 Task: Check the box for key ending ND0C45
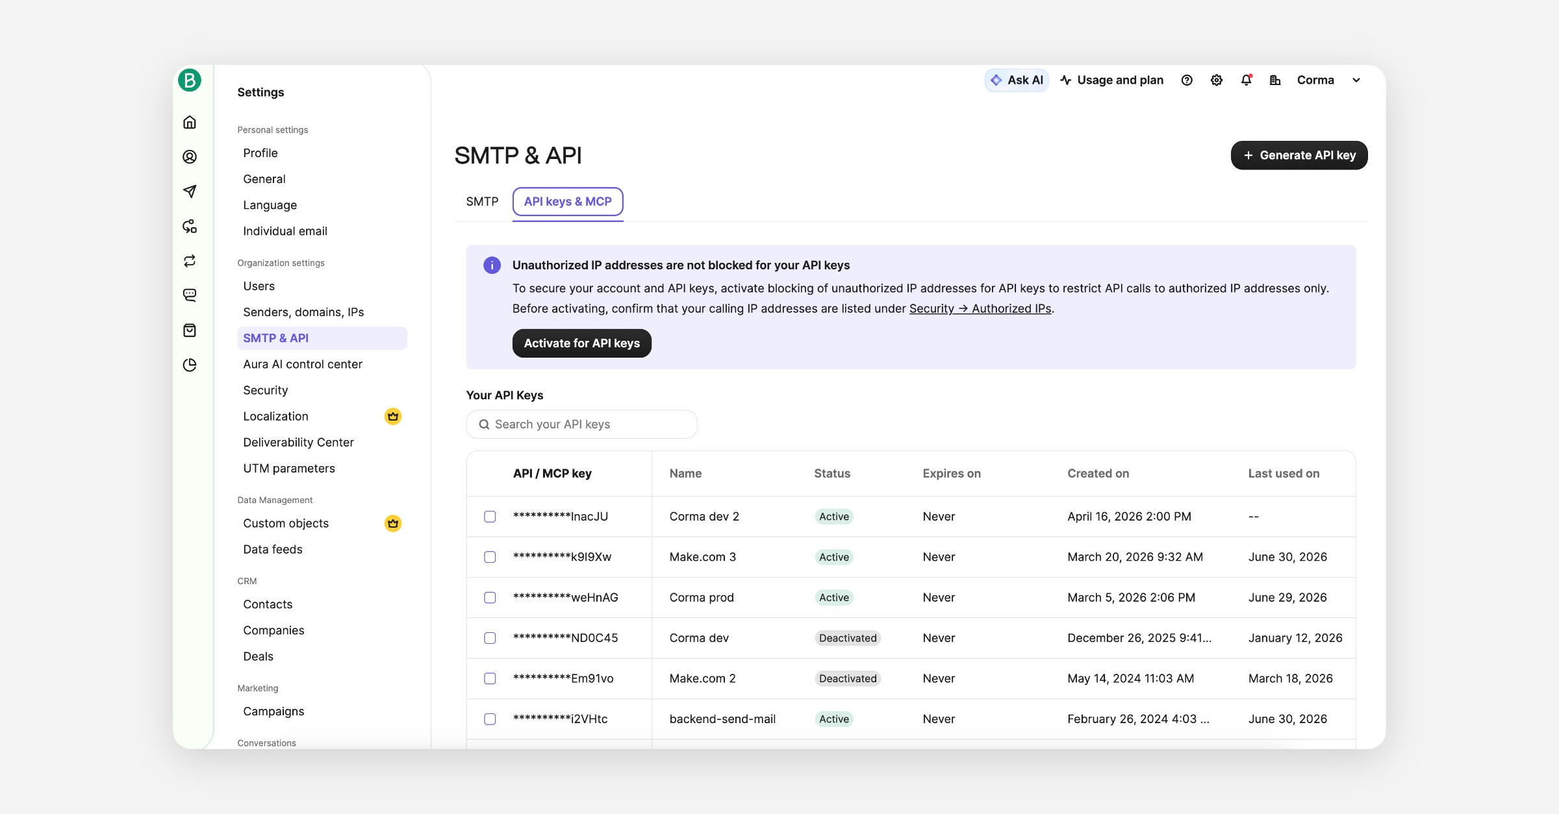(490, 638)
